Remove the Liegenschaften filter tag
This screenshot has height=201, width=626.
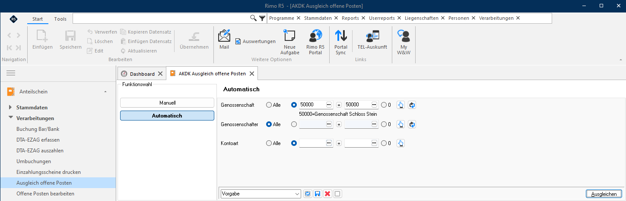(442, 18)
